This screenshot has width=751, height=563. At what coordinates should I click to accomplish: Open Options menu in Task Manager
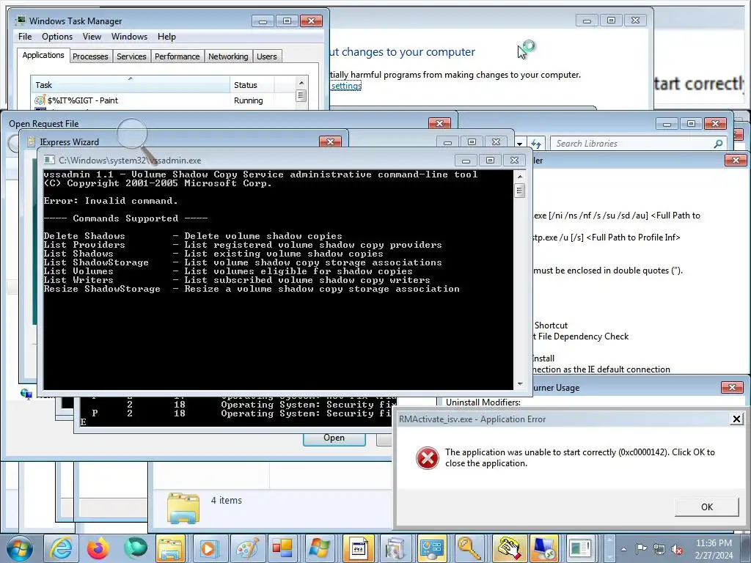[x=57, y=37]
